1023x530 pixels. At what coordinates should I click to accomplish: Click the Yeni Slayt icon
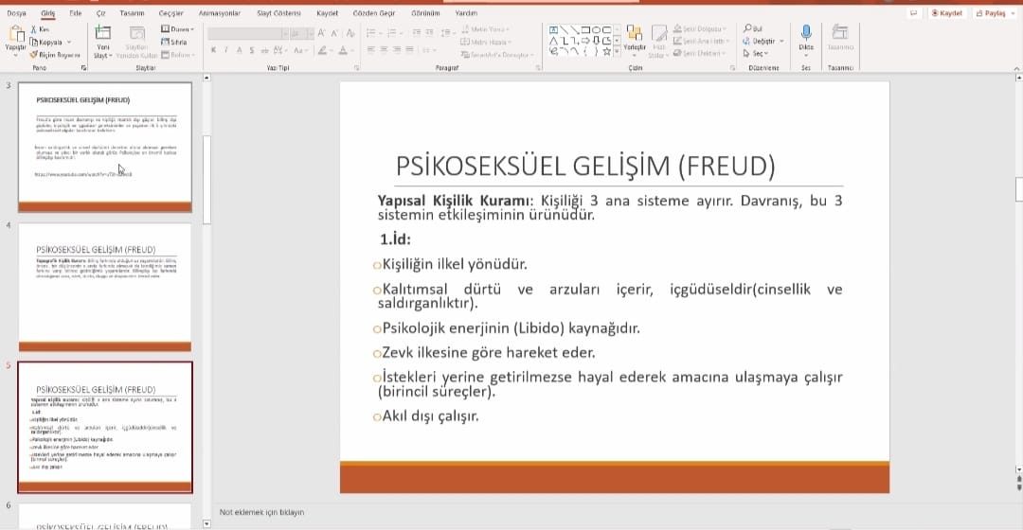click(103, 33)
